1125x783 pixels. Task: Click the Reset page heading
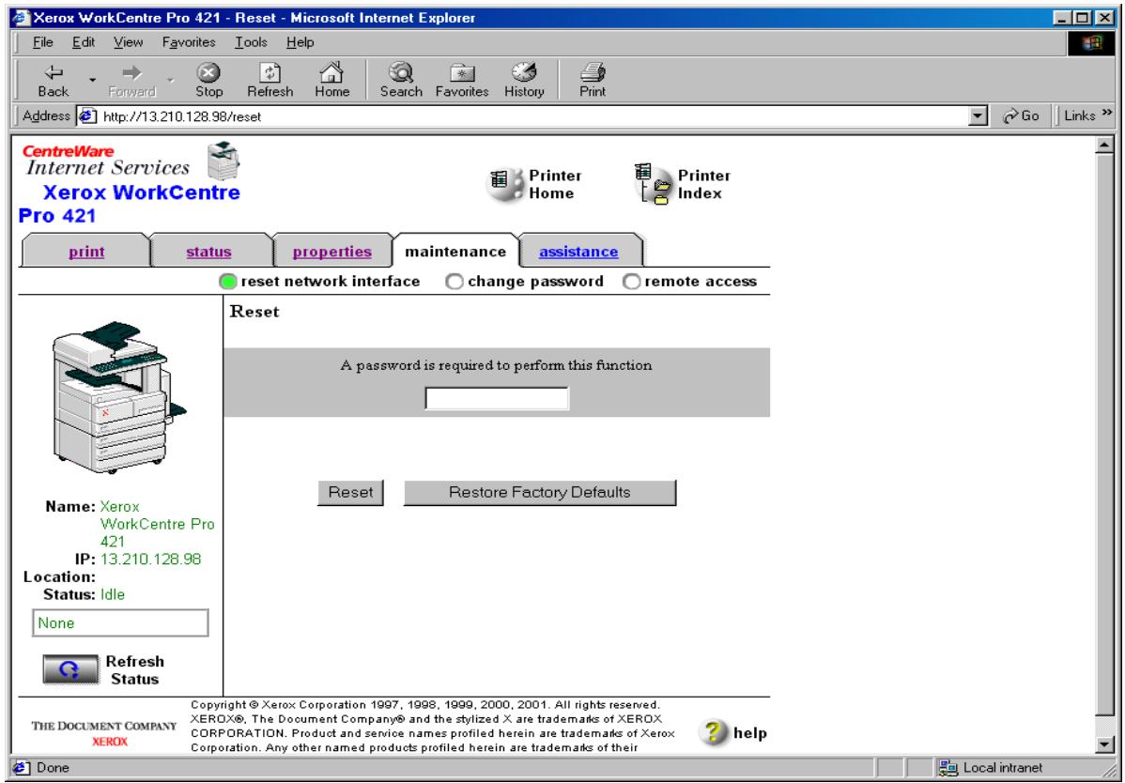point(254,312)
